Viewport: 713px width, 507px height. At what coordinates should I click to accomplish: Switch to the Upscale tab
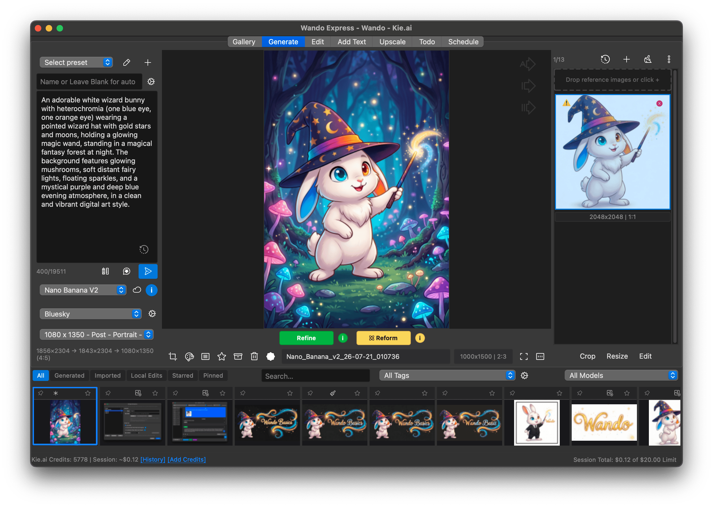coord(392,42)
